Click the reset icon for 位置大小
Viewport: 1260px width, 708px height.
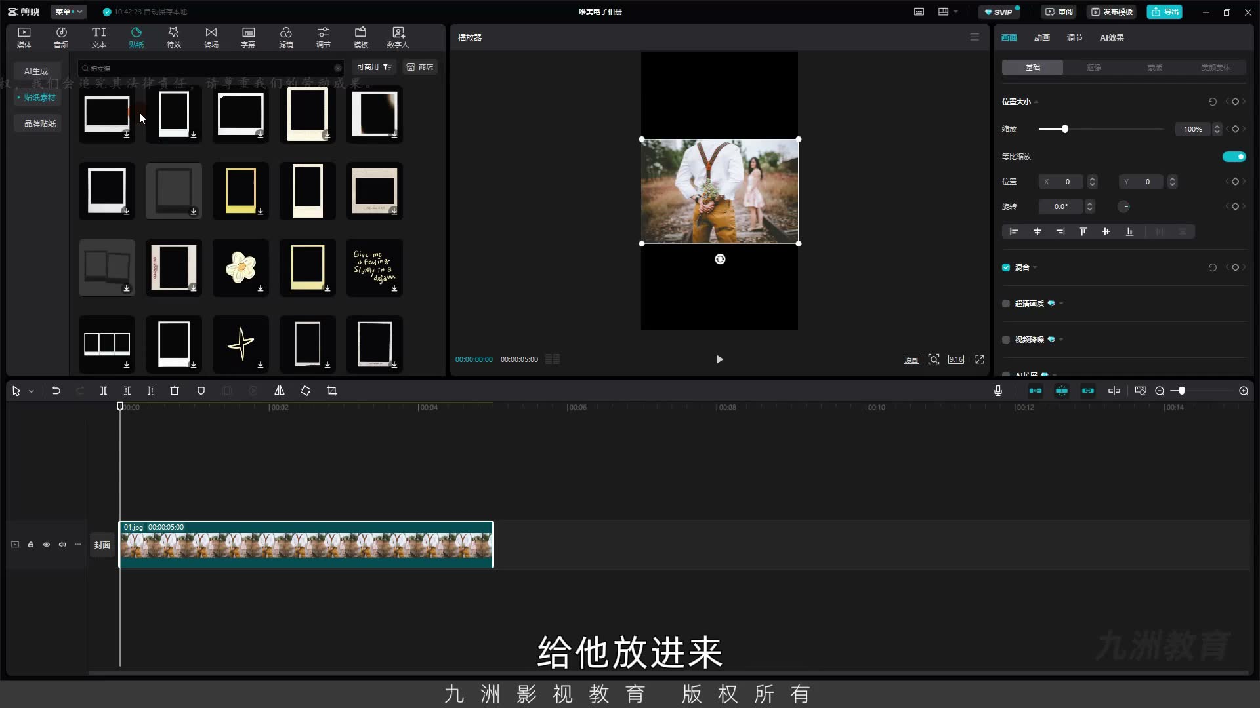1213,102
